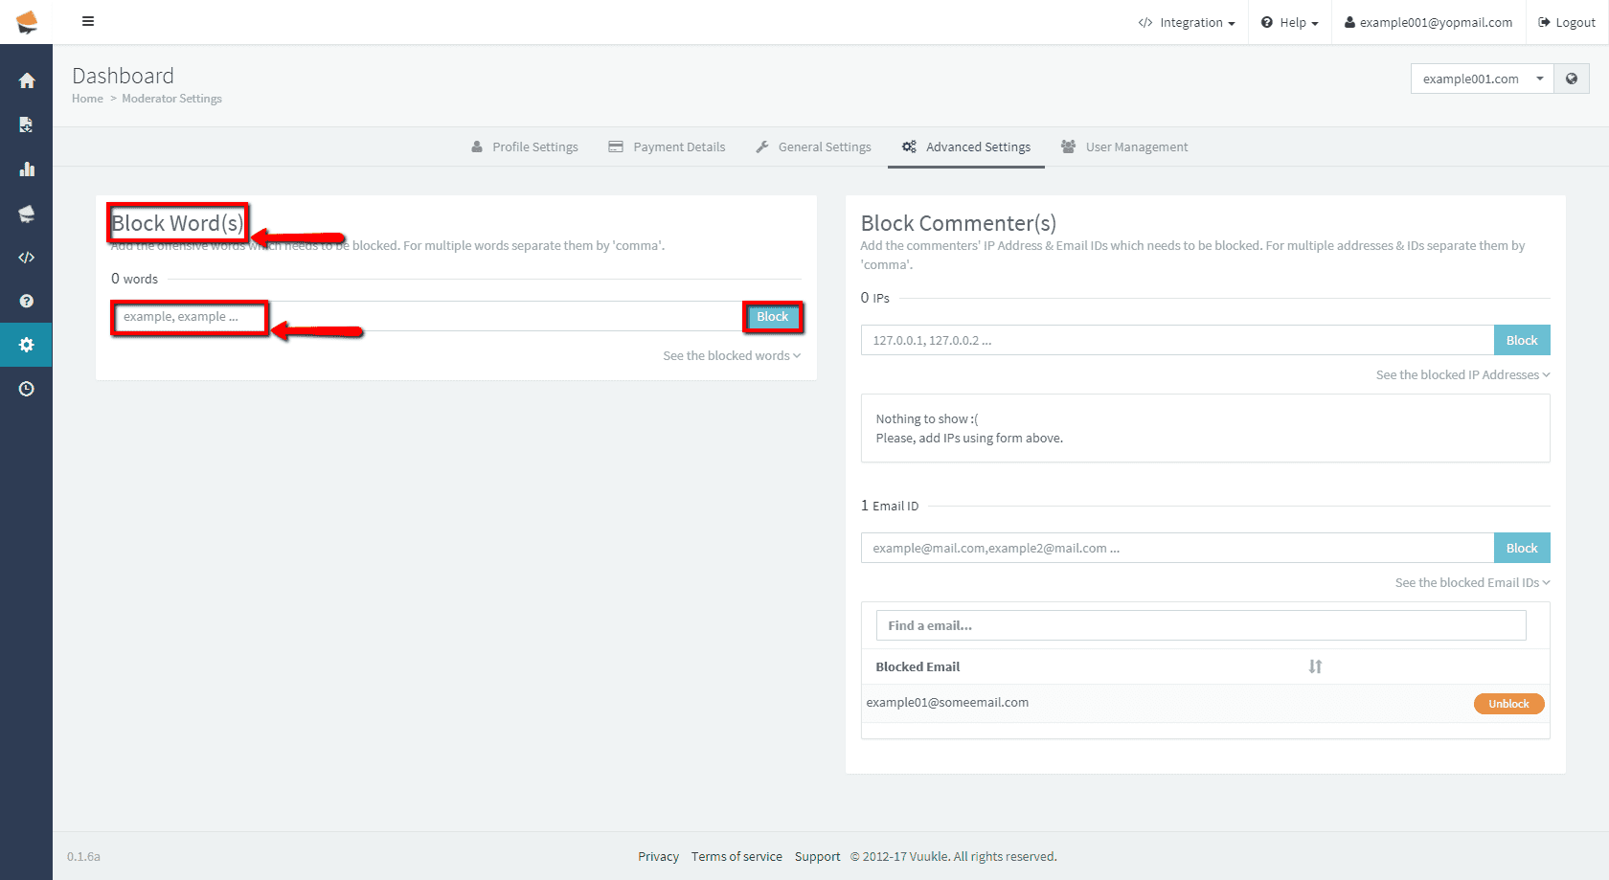Click the globe icon beside site selector
The image size is (1609, 880).
tap(1572, 79)
